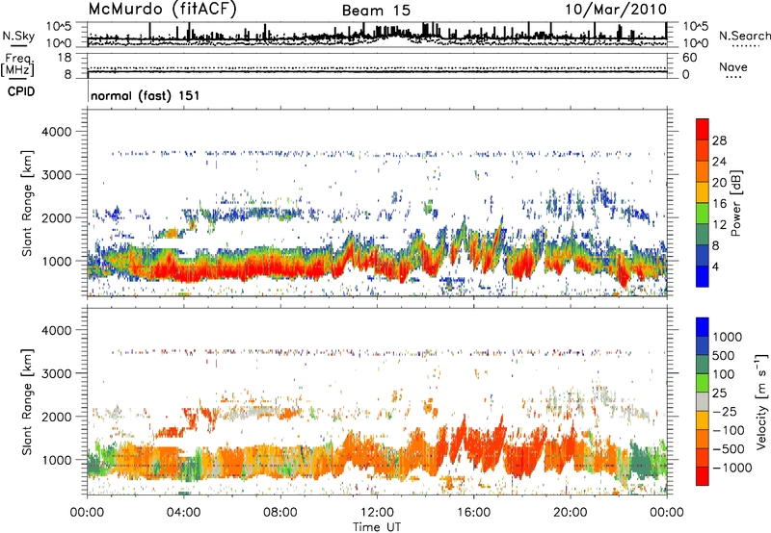The height and width of the screenshot is (533, 771).
Task: Click "Slant Range [km]" label of power panel
Action: pyautogui.click(x=27, y=203)
